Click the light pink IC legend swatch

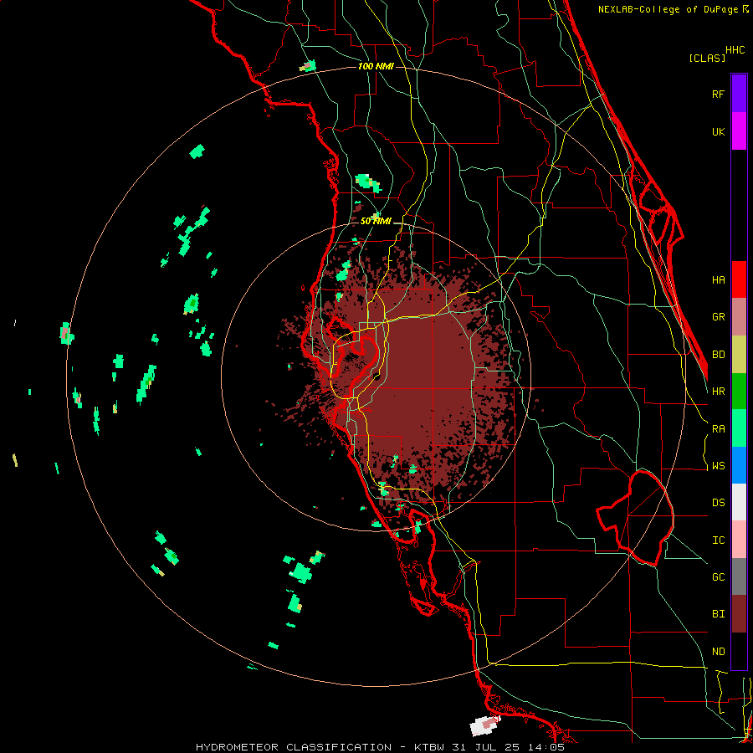[739, 540]
